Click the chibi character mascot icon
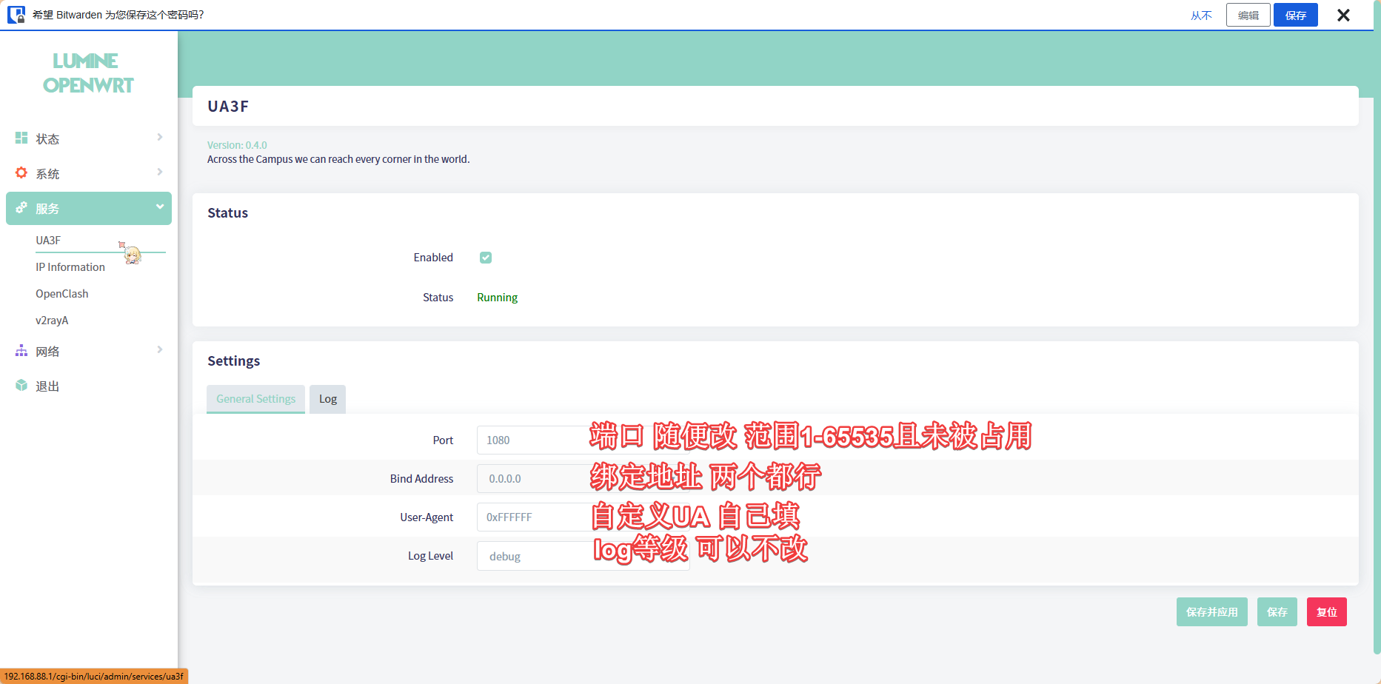Screen dimensions: 1381x684 132,254
